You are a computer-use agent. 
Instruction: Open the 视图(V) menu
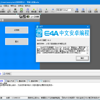(x=6, y=6)
